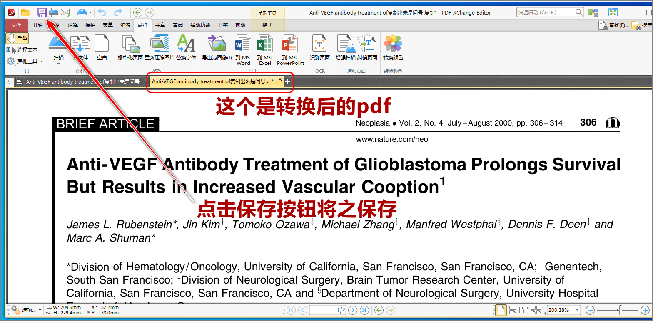
Task: Export to MS-Excel icon
Action: [265, 50]
